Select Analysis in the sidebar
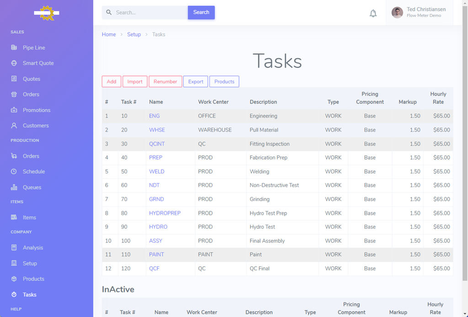Viewport: 468px width, 317px height. point(33,248)
